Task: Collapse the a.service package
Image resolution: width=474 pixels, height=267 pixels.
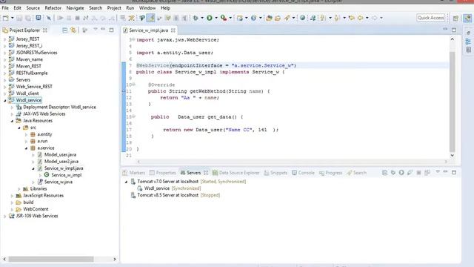Action: 27,148
